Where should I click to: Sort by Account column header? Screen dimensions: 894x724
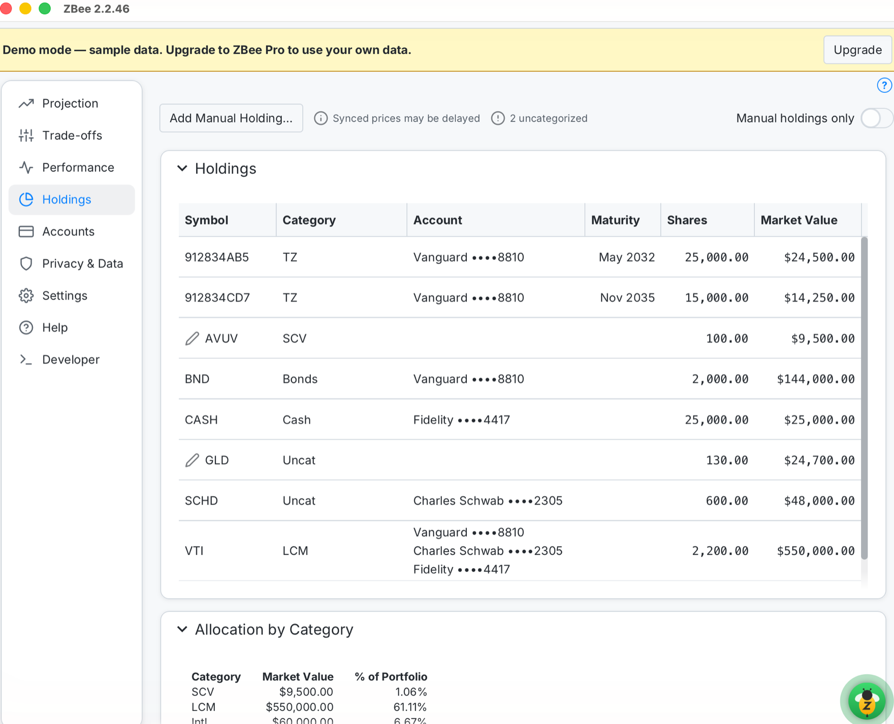tap(496, 220)
